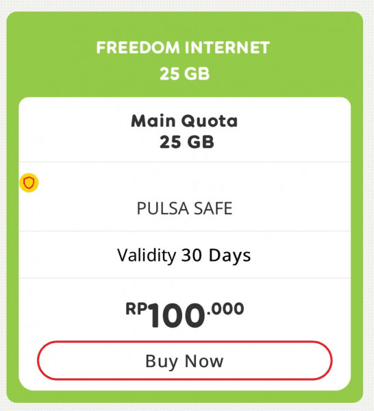Click the word FREEDOM in the header
The width and height of the screenshot is (374, 411).
tap(138, 48)
